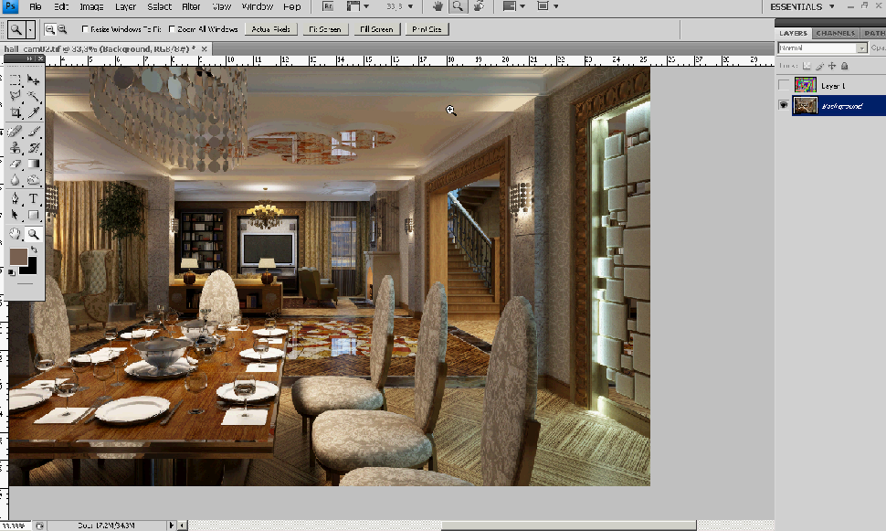This screenshot has width=886, height=531.
Task: Select the Gradient tool
Action: pyautogui.click(x=33, y=164)
